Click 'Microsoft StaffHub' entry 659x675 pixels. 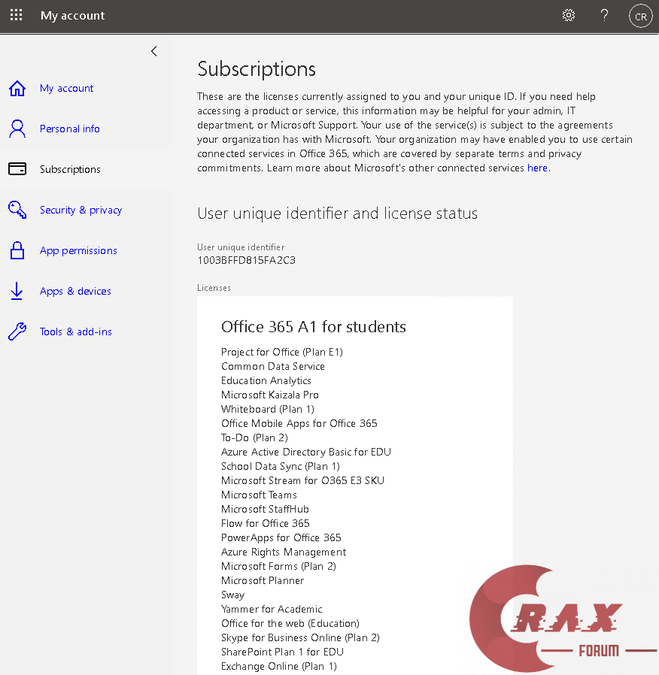[265, 509]
